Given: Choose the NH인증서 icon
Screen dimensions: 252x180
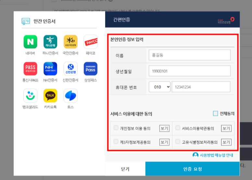Looking at the screenshot, I should click(x=50, y=69).
